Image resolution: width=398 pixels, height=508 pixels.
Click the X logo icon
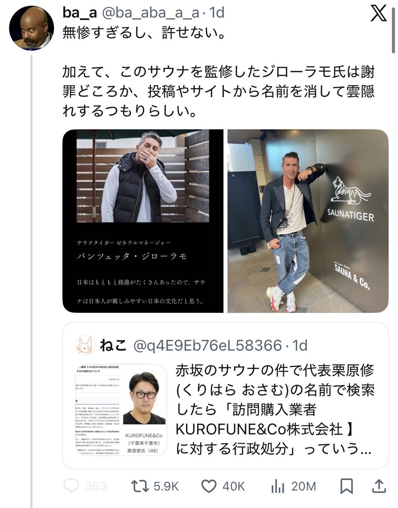(378, 13)
